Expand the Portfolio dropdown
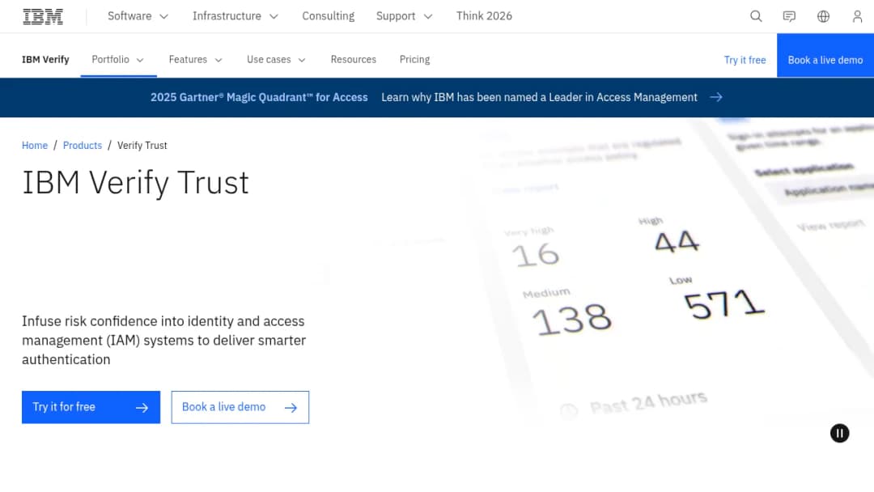This screenshot has width=874, height=492. coord(118,60)
